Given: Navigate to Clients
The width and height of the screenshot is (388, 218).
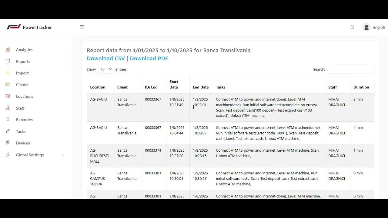Looking at the screenshot, I should point(22,85).
